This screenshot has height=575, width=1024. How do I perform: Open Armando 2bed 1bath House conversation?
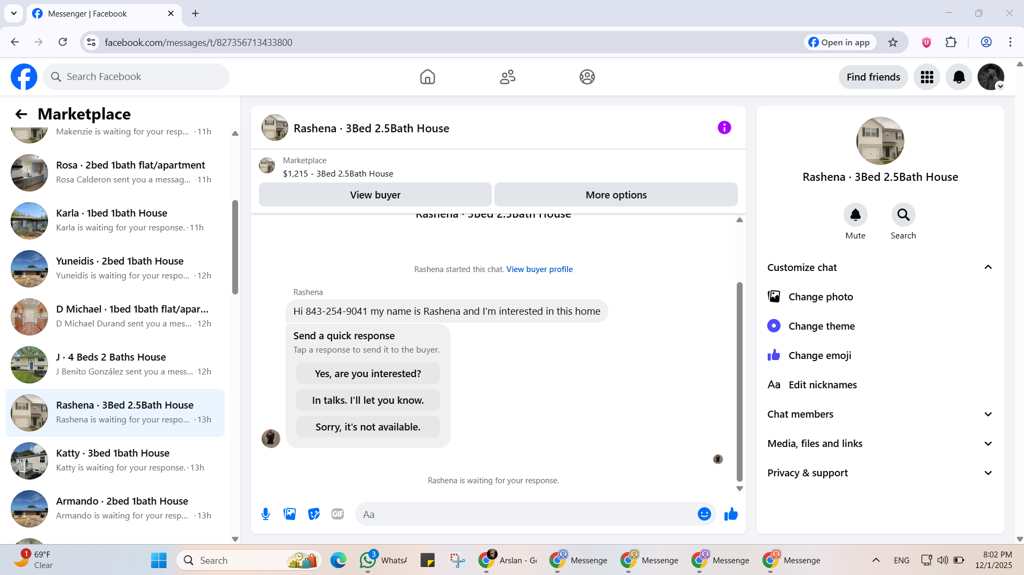[115, 509]
